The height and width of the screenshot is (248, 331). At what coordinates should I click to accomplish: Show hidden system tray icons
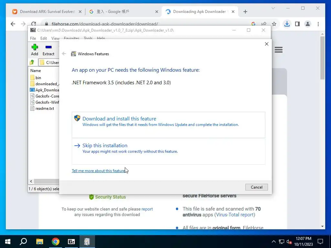(x=273, y=242)
